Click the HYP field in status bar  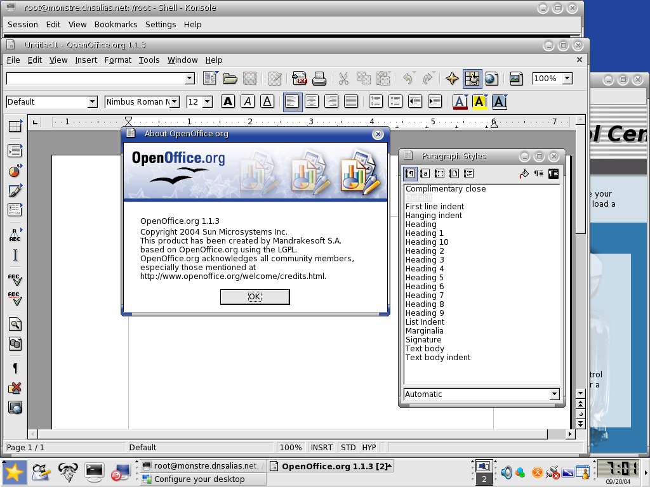[369, 447]
